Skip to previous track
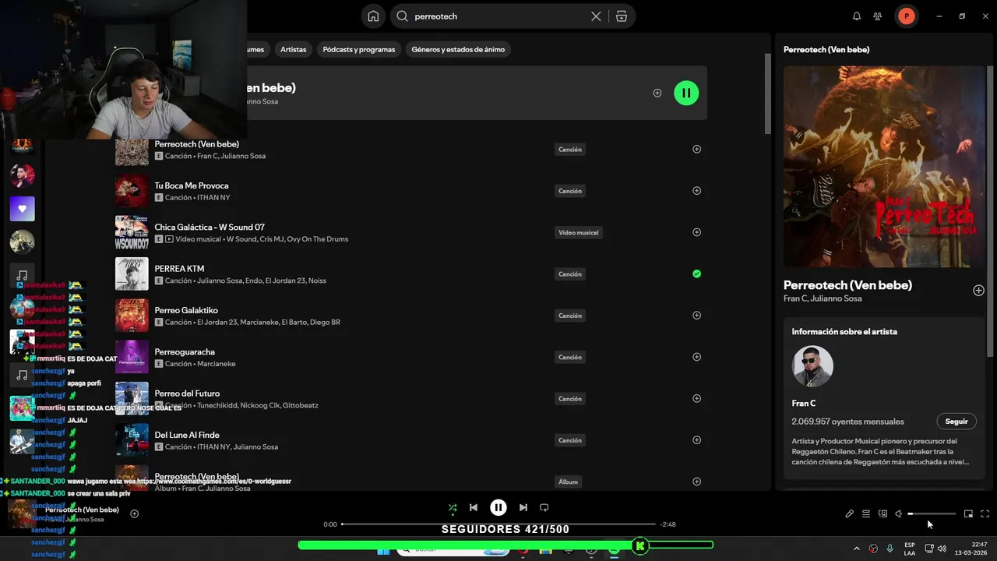 pyautogui.click(x=474, y=507)
